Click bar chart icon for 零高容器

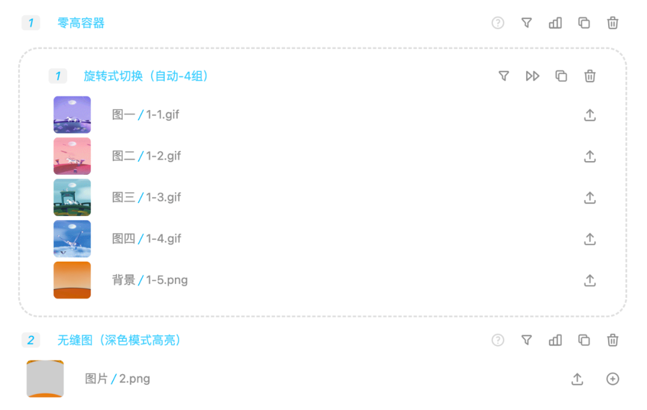click(x=555, y=23)
